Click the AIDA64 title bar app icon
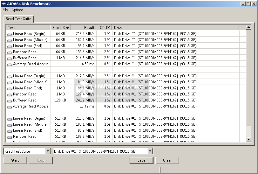 [x=4, y=3]
